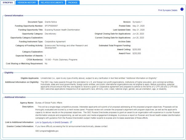Open Link to Opportunity in SAMS Domestic
This screenshot has height=140, width=186.
click(60, 122)
